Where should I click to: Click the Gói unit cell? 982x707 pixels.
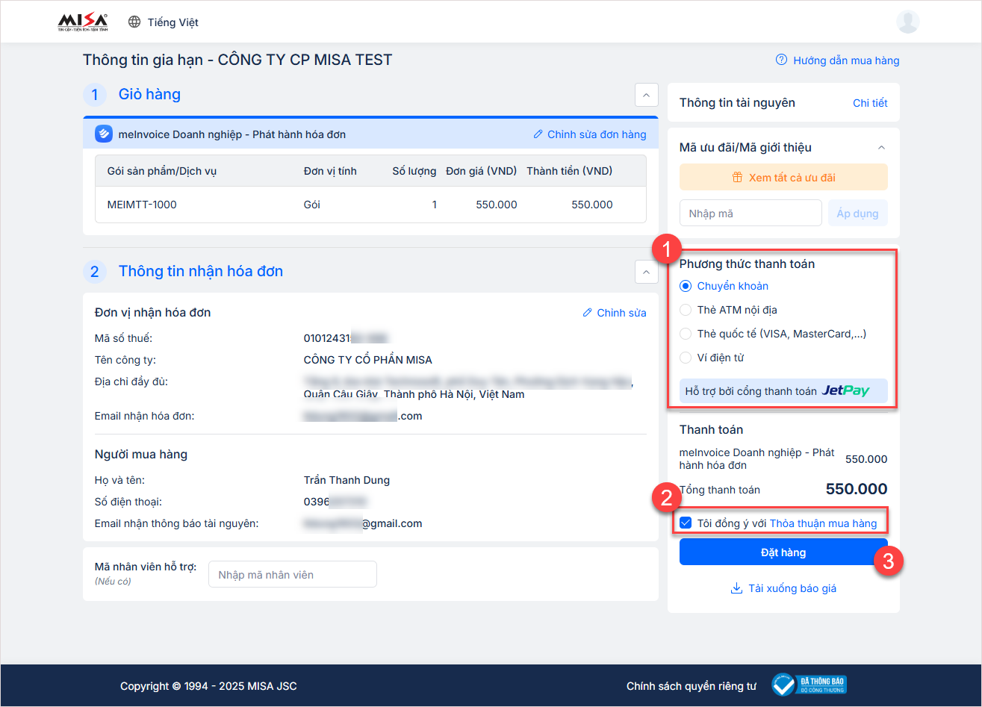pos(312,205)
